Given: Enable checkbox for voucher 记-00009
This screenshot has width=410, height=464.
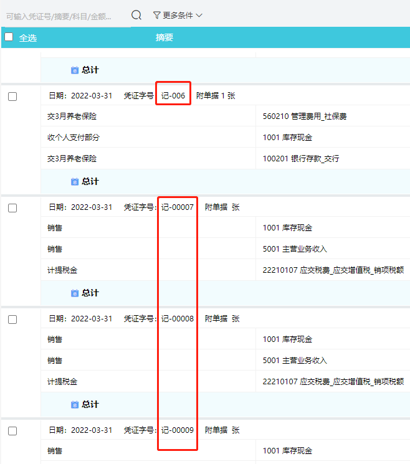Looking at the screenshot, I should pyautogui.click(x=12, y=431).
